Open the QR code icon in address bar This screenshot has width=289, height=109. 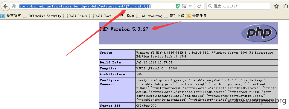[184, 7]
